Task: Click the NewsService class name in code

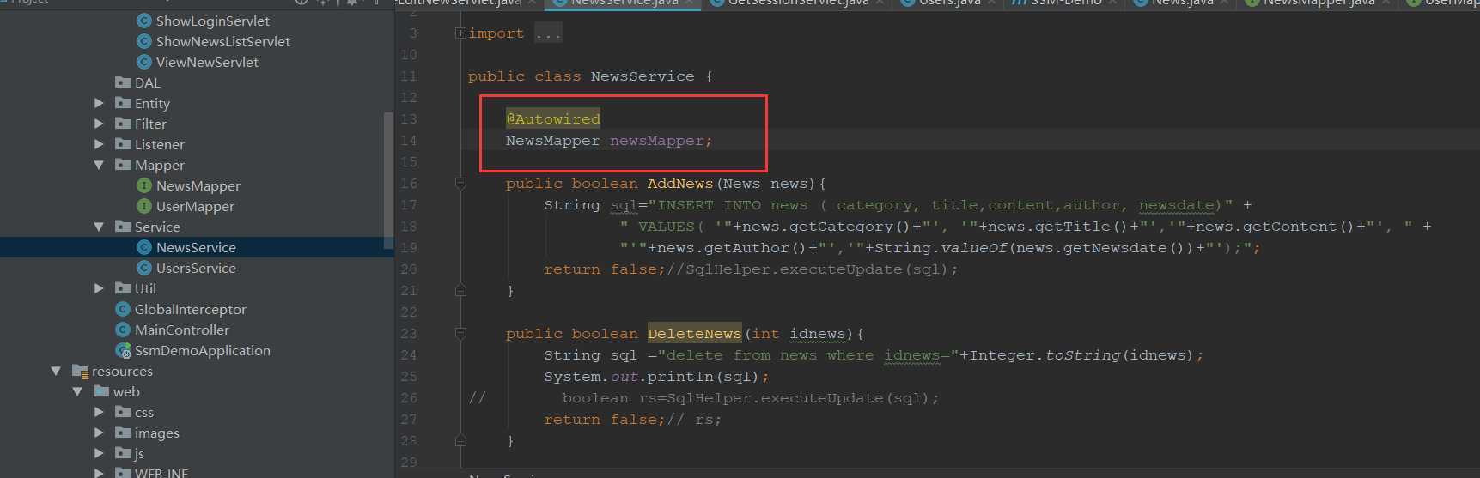Action: [x=643, y=76]
